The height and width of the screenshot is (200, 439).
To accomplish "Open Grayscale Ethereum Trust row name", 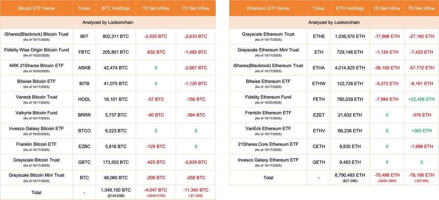I will pyautogui.click(x=268, y=34).
